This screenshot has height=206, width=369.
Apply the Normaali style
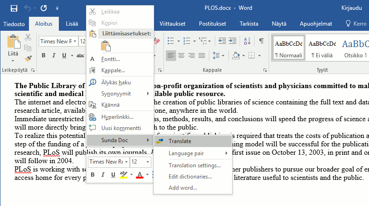(289, 48)
